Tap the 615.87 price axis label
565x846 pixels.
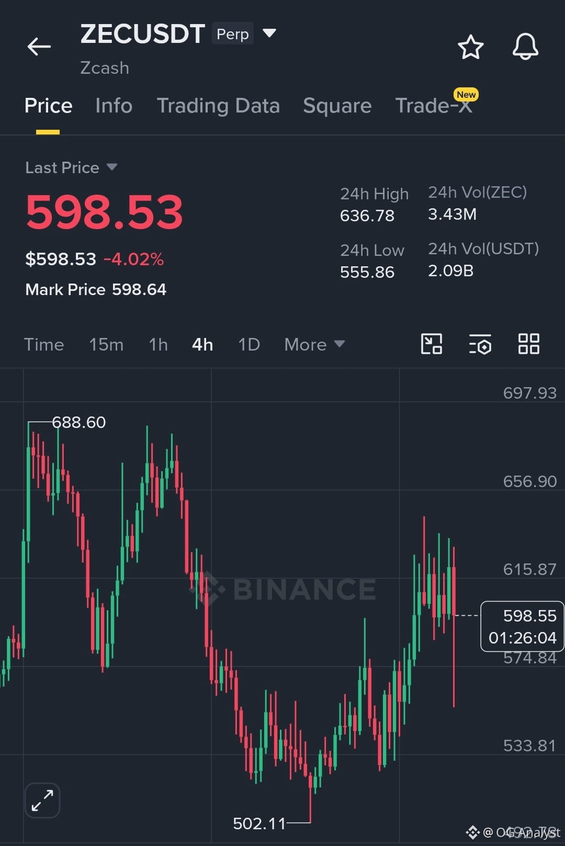click(529, 569)
